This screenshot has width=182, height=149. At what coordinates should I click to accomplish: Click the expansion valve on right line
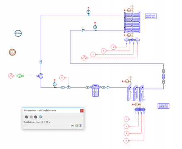point(163,76)
